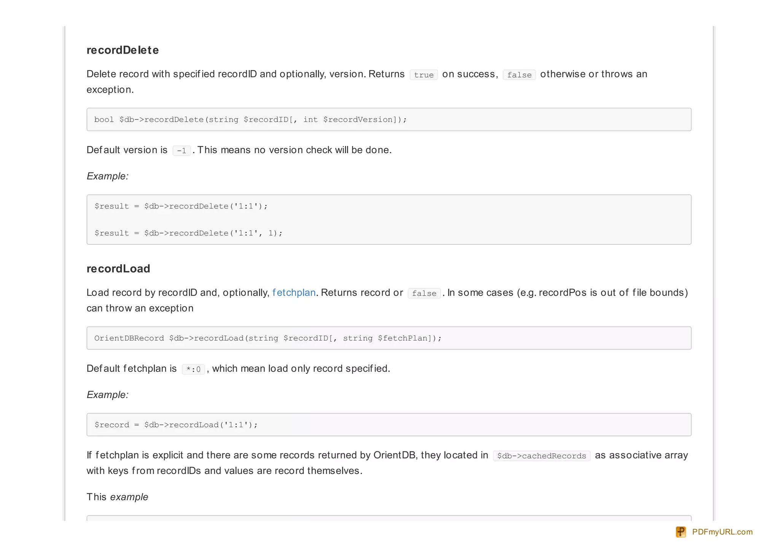This screenshot has width=779, height=550.
Task: Click the recordLoad section heading
Action: tap(118, 269)
